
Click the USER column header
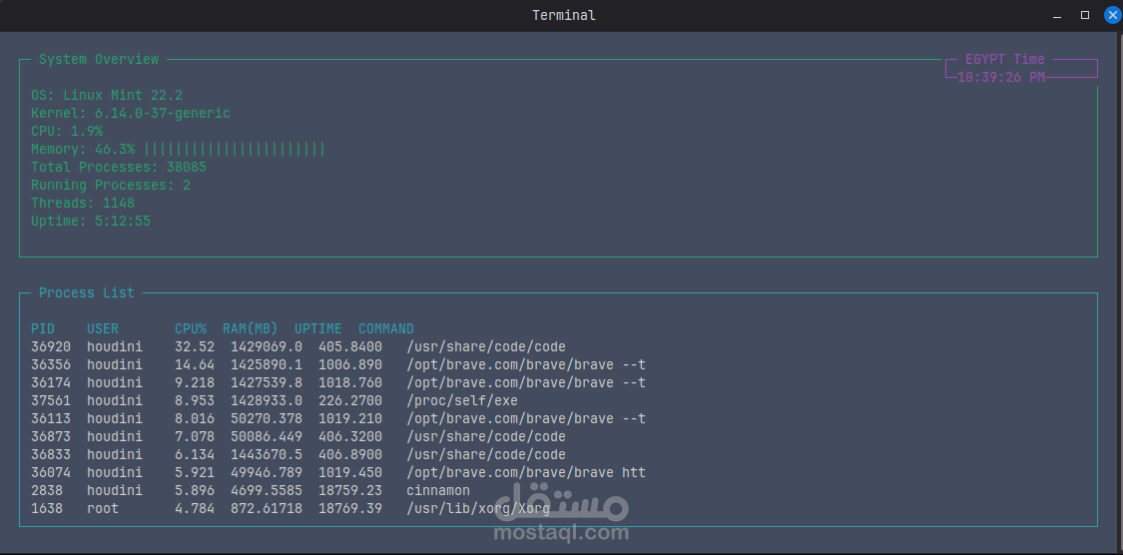click(x=103, y=328)
